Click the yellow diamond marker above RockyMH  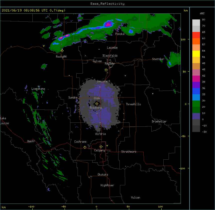click(x=62, y=51)
